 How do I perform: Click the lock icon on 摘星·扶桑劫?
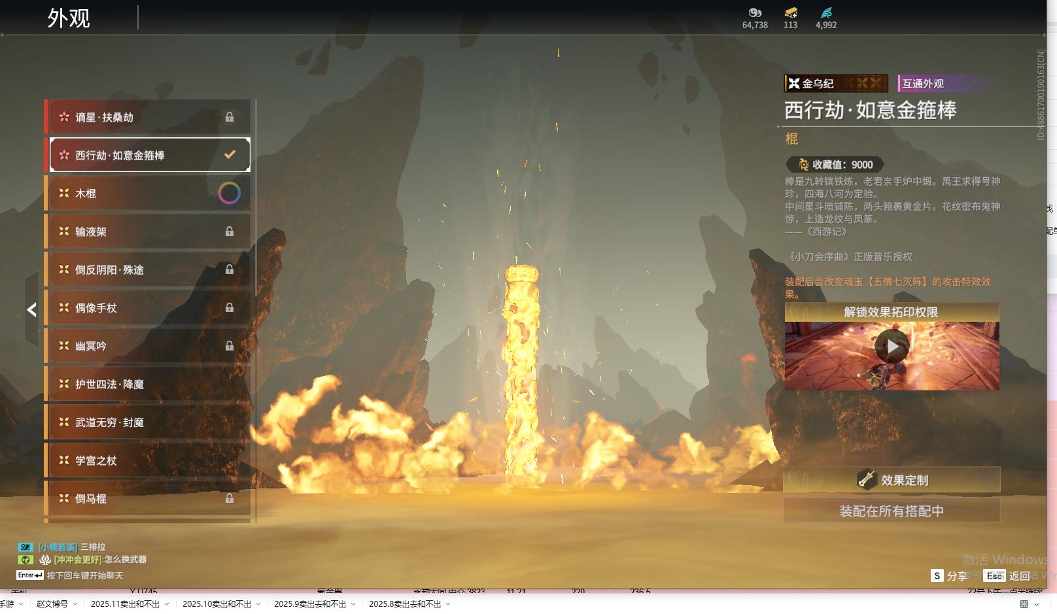[x=230, y=117]
